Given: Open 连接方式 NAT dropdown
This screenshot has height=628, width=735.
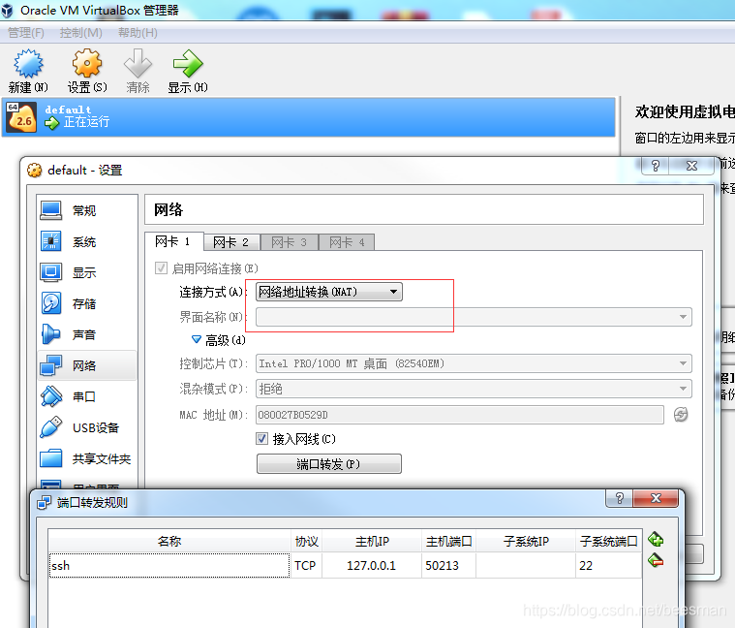Looking at the screenshot, I should (x=328, y=292).
